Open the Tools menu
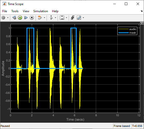 (15, 11)
